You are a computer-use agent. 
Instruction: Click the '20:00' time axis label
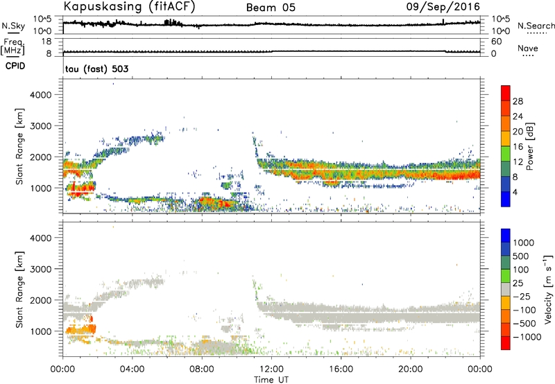(x=411, y=369)
